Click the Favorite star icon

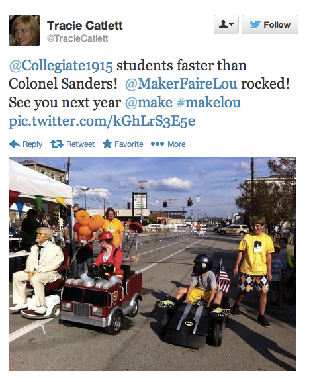pos(107,144)
